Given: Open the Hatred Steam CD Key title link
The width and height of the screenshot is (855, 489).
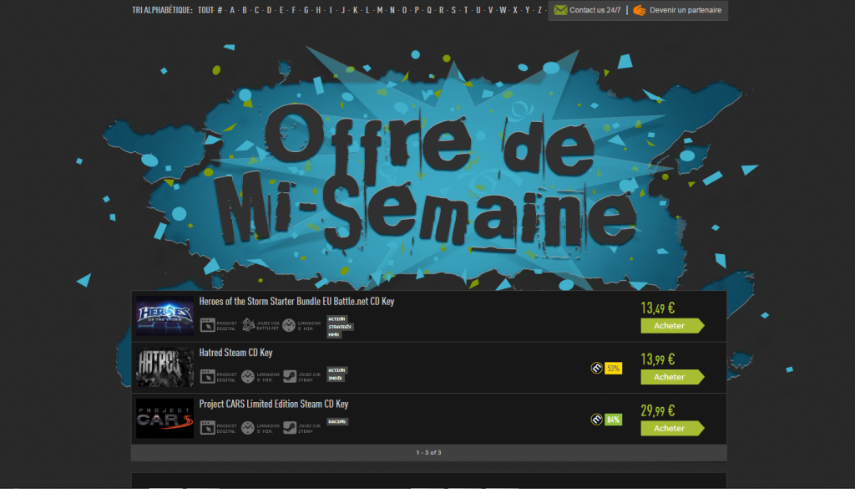Looking at the screenshot, I should [235, 353].
